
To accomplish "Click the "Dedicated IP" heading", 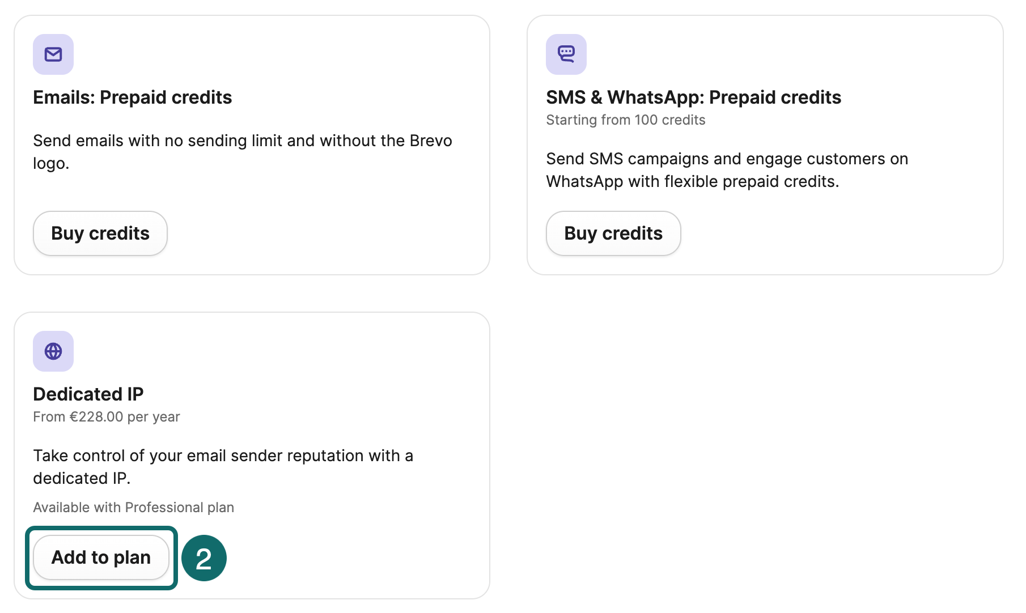I will pos(88,394).
